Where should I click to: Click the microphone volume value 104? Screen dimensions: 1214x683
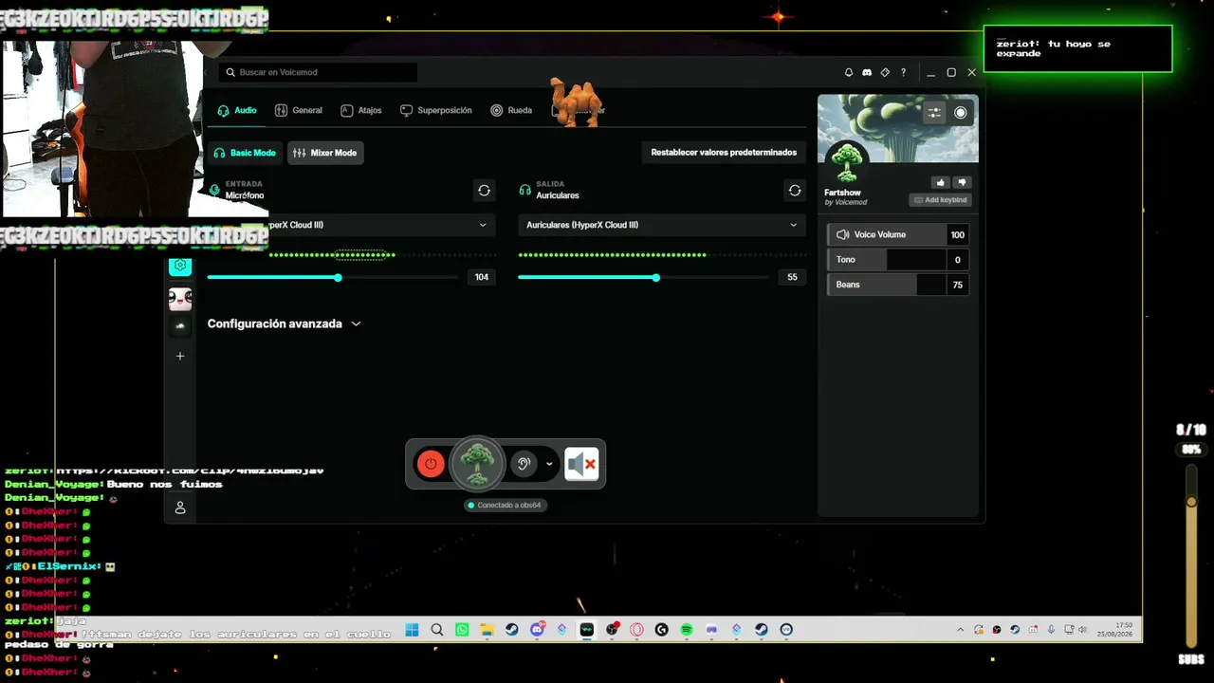pos(482,277)
